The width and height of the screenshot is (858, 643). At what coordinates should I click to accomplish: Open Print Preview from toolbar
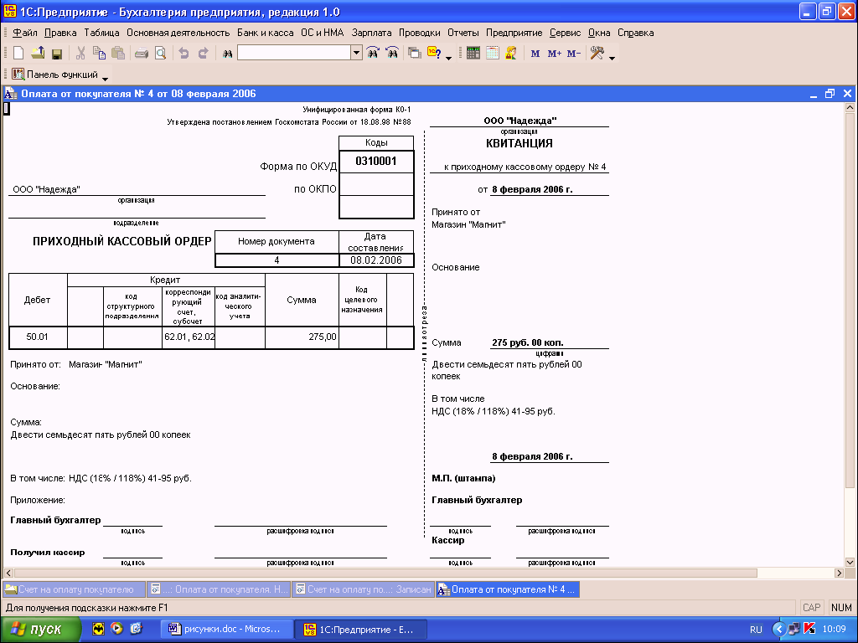coord(159,53)
